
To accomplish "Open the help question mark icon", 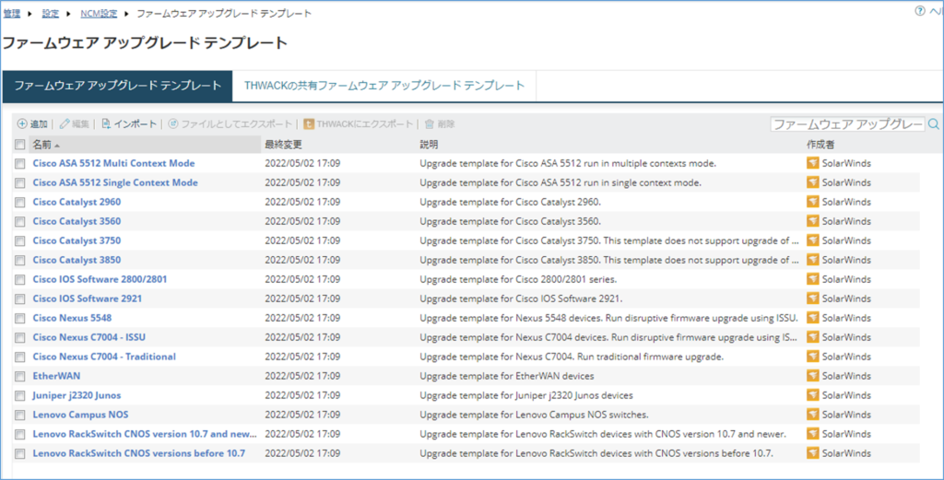I will pos(919,11).
